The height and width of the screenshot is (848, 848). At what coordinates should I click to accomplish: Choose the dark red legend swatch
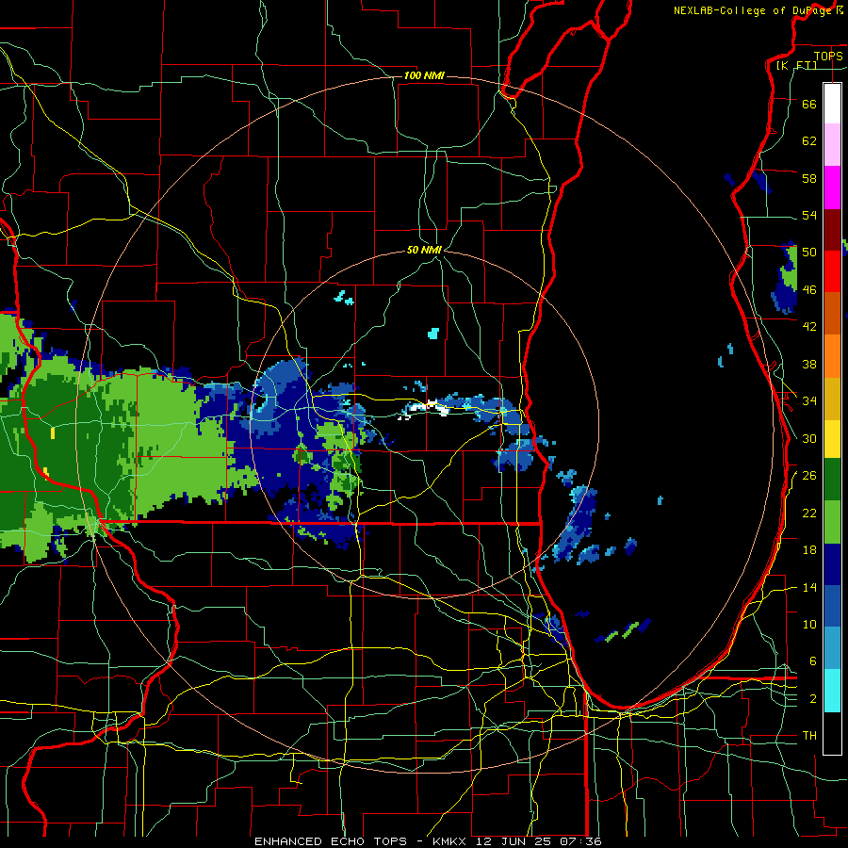[x=832, y=230]
